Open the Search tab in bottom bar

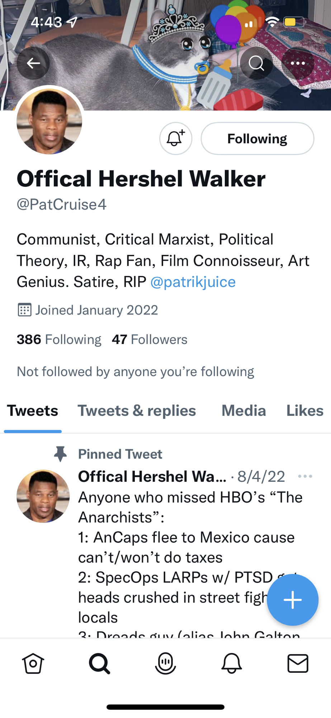pos(99,663)
